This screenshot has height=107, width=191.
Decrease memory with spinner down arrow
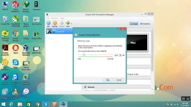(x=120, y=56)
